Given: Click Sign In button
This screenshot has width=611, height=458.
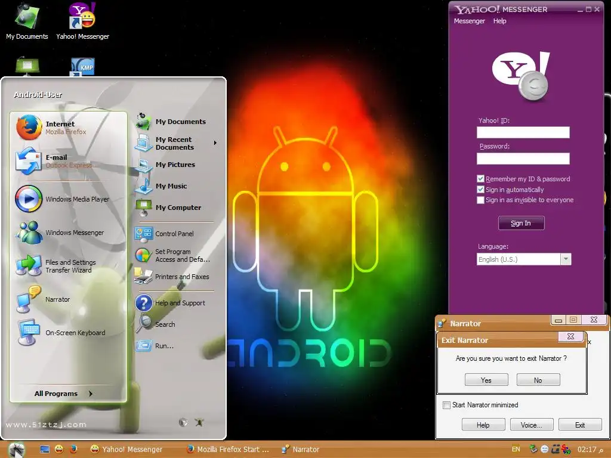Looking at the screenshot, I should point(521,223).
